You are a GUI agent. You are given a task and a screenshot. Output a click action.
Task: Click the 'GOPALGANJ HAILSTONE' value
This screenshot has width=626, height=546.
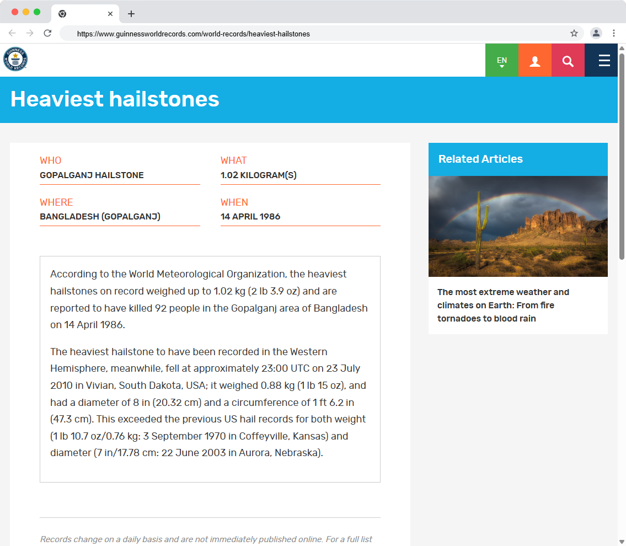92,175
